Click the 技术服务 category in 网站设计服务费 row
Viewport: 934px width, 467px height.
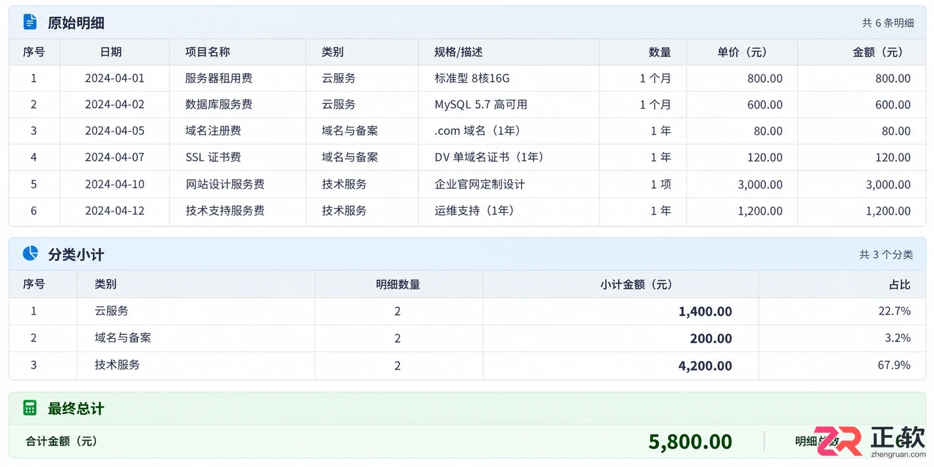344,184
